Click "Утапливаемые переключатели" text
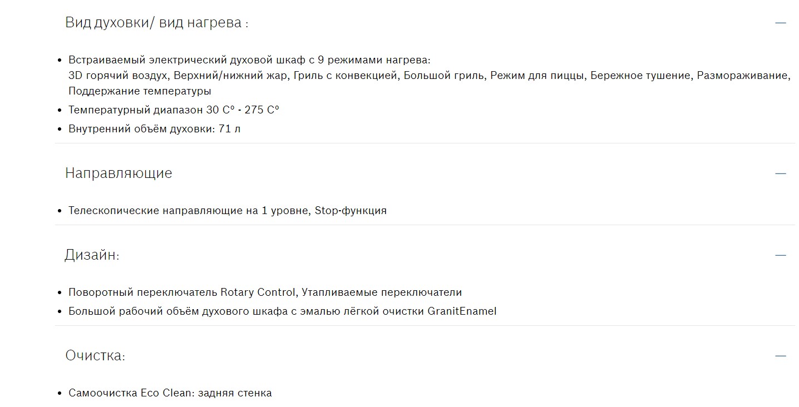The height and width of the screenshot is (407, 799). pyautogui.click(x=383, y=292)
